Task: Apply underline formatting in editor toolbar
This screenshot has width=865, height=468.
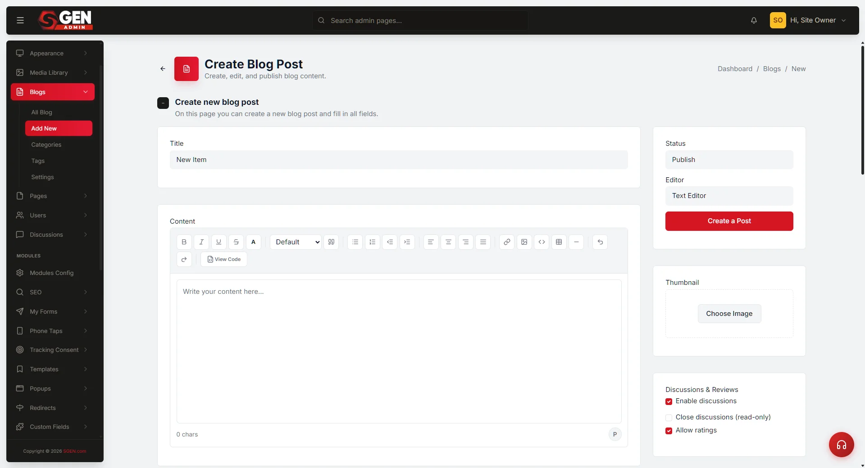Action: [219, 242]
